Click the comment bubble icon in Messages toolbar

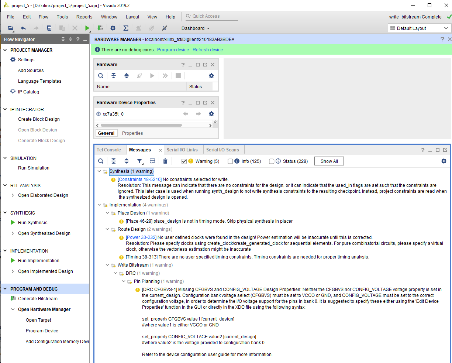(x=152, y=161)
